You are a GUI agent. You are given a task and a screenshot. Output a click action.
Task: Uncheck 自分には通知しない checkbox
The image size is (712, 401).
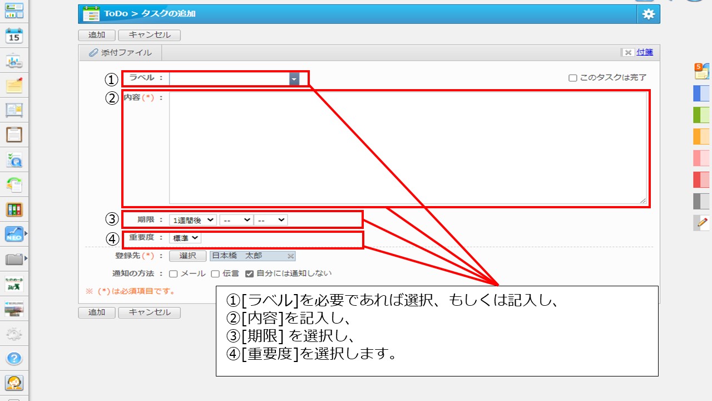point(249,273)
